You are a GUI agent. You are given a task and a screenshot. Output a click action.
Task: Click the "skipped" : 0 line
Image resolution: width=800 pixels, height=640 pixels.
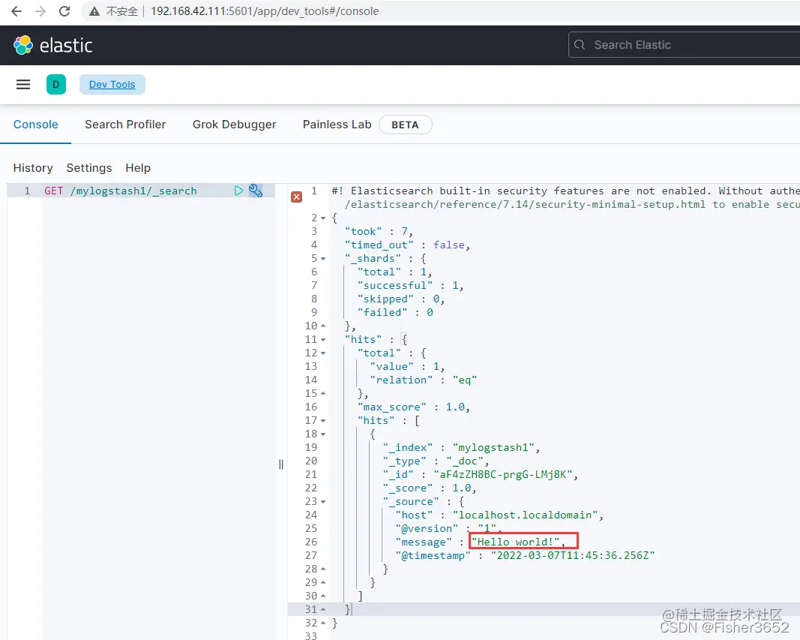[401, 299]
